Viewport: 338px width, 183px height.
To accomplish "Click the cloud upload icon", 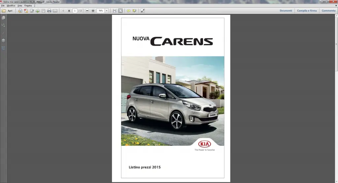I will (x=38, y=11).
